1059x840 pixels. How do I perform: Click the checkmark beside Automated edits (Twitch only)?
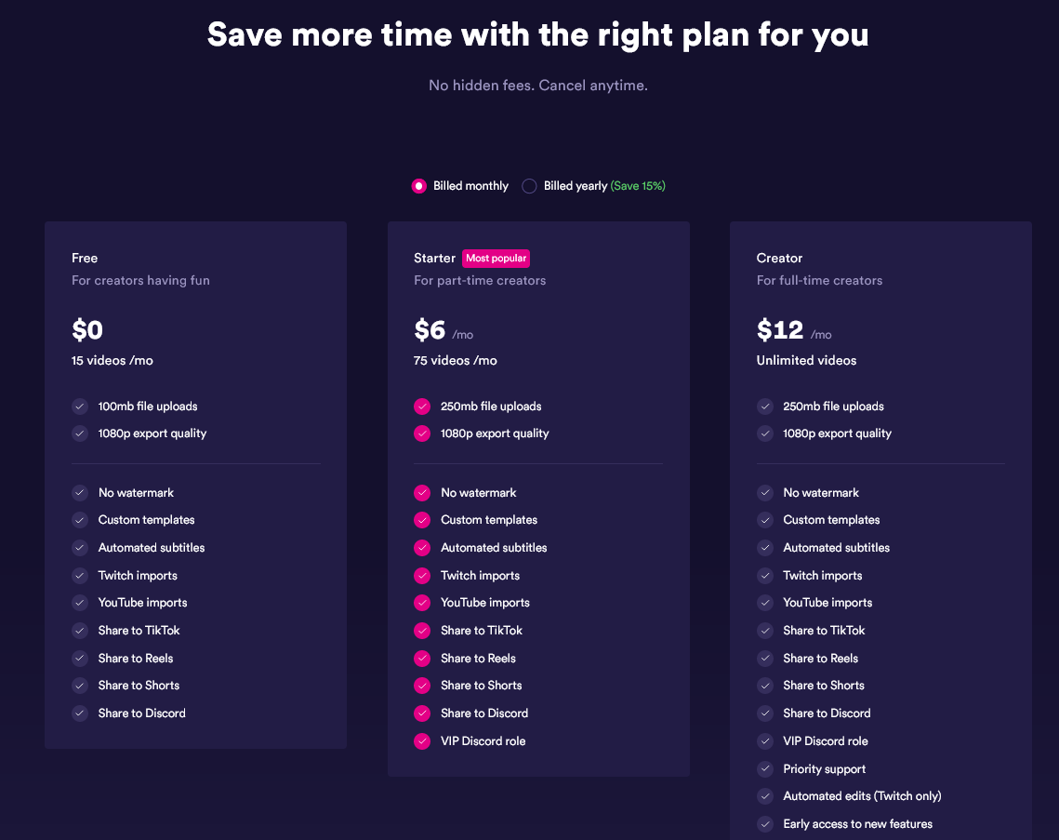[765, 796]
